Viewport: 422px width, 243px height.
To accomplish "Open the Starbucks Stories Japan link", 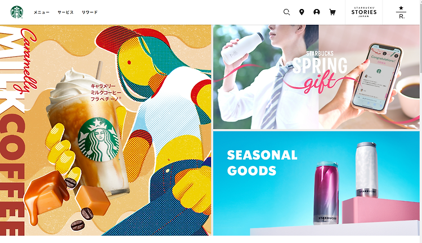I will coord(364,12).
